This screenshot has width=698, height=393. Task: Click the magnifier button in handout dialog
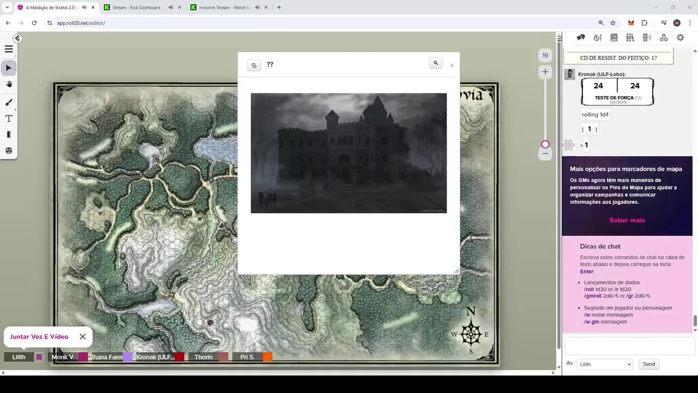pos(435,63)
